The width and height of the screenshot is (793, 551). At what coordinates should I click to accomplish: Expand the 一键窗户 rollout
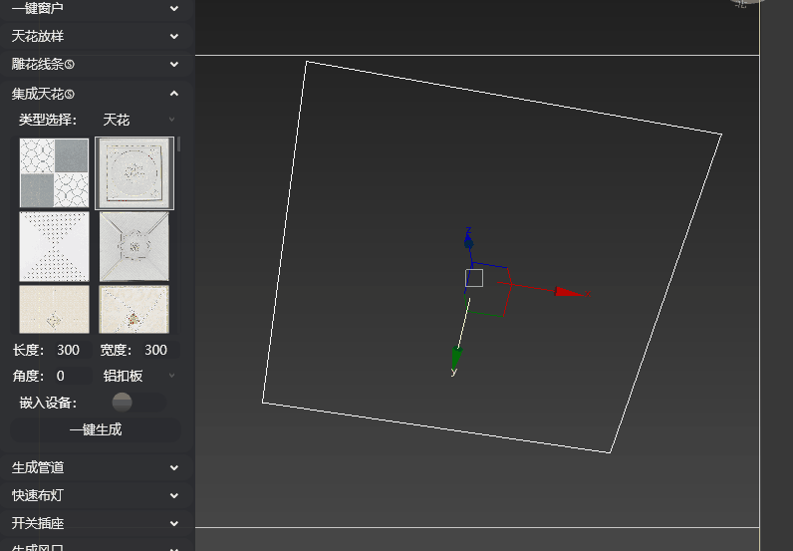click(96, 9)
